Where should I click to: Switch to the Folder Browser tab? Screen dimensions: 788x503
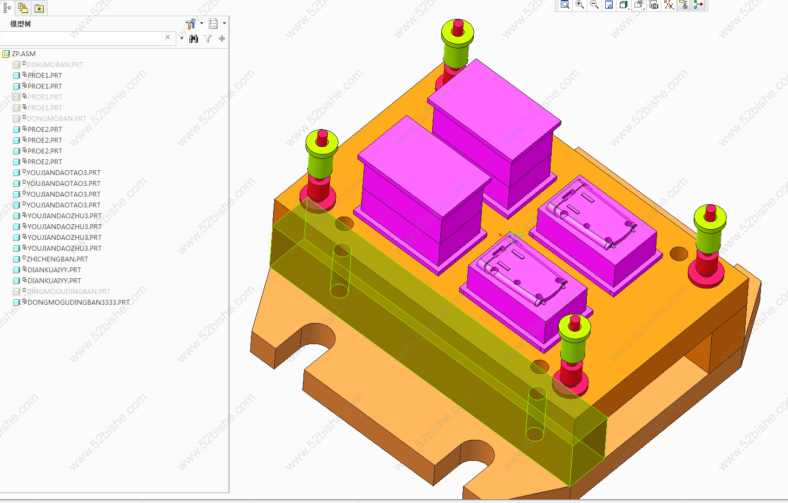click(x=23, y=8)
